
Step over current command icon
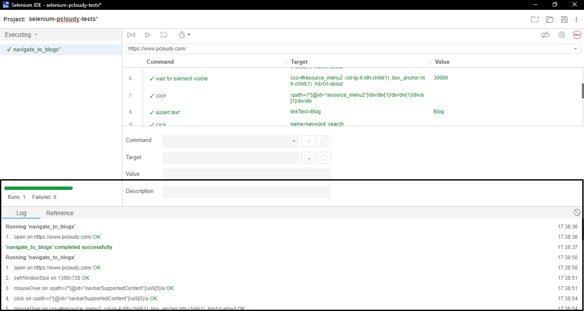(163, 35)
